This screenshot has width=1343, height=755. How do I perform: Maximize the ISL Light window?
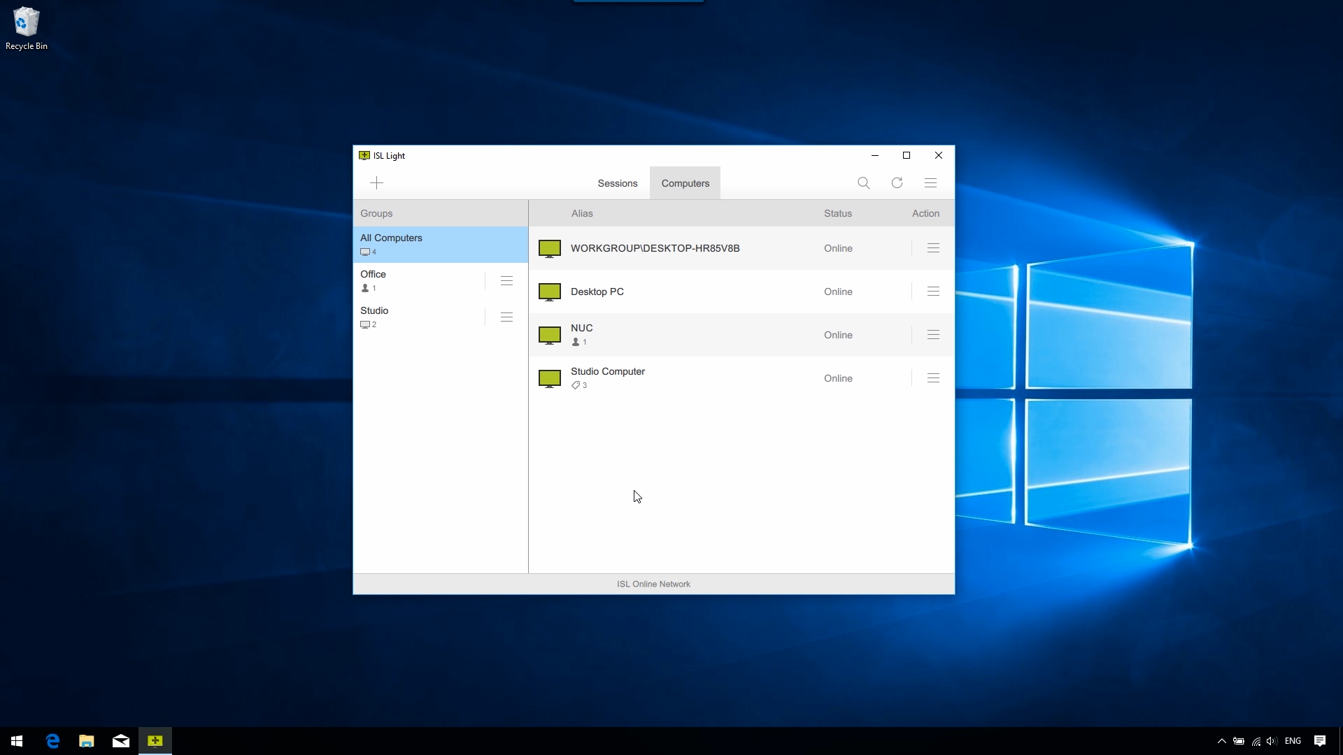pyautogui.click(x=907, y=155)
